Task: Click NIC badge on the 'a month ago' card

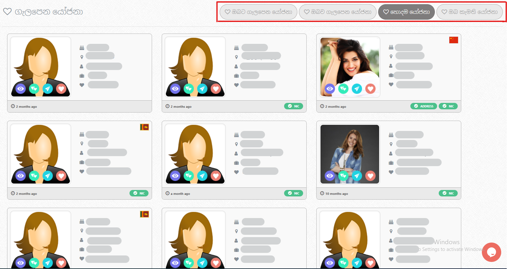Action: coord(293,193)
